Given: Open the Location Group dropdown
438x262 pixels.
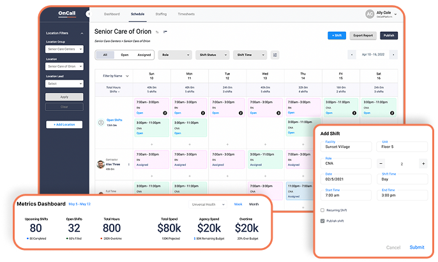Looking at the screenshot, I should point(64,49).
